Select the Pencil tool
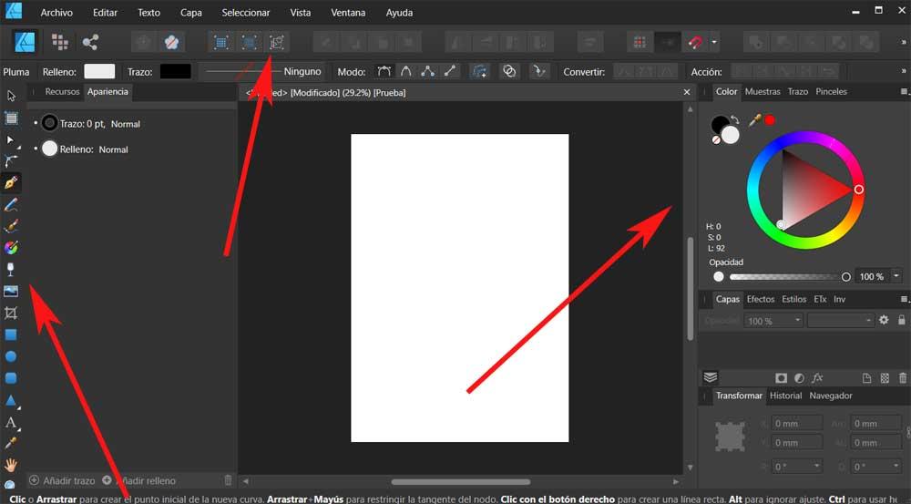This screenshot has height=504, width=911. pos(11,205)
